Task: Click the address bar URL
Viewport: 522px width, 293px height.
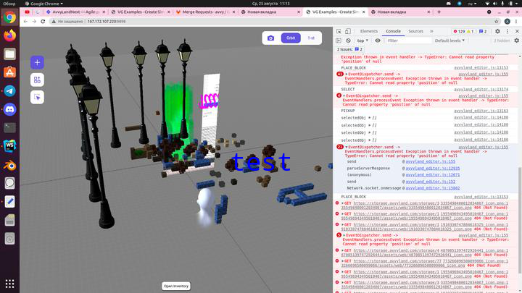Action: [x=107, y=21]
